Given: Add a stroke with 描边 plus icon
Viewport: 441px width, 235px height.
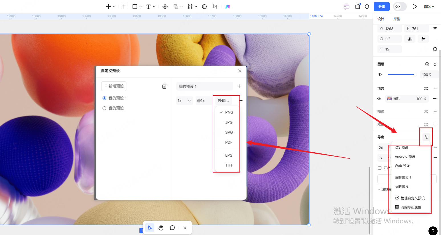Looking at the screenshot, I should [435, 112].
